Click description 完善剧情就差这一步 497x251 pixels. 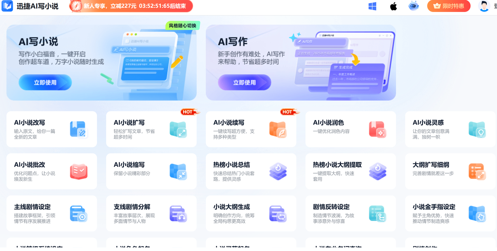pos(433,174)
